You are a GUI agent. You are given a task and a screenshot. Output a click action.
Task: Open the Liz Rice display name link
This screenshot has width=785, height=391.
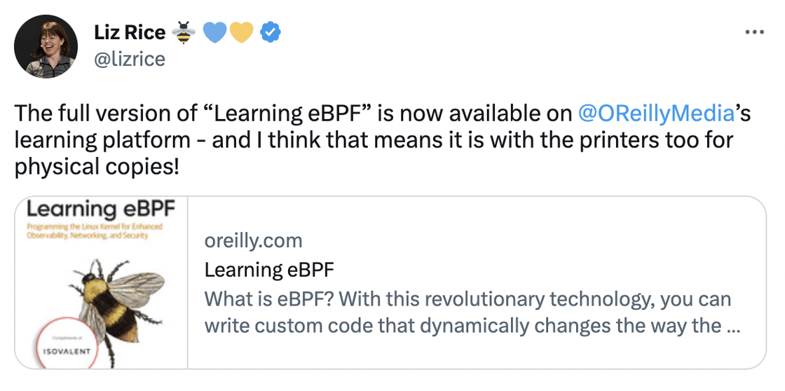129,32
